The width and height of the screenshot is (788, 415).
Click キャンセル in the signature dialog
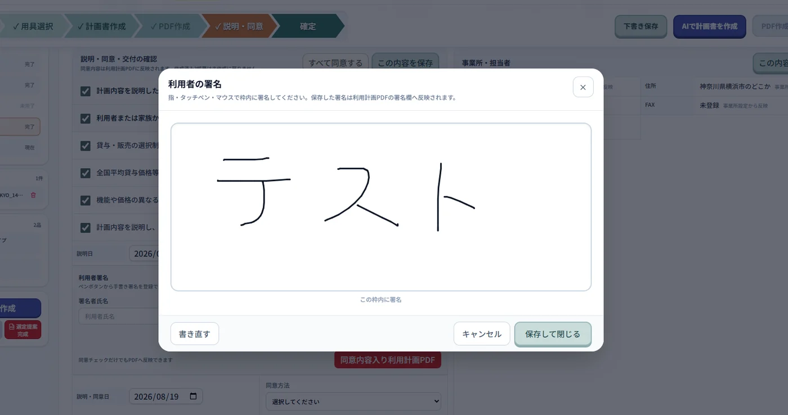click(x=482, y=333)
